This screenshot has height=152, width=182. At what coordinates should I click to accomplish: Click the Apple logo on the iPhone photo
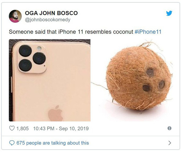(x=56, y=113)
